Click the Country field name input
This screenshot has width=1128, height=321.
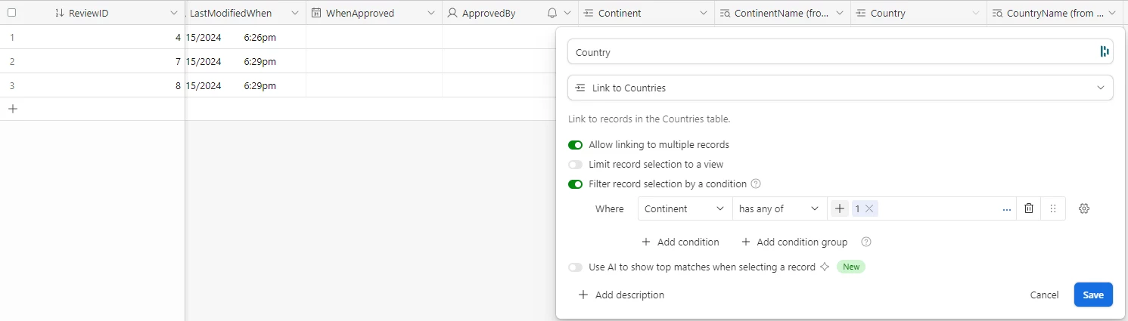click(x=832, y=52)
